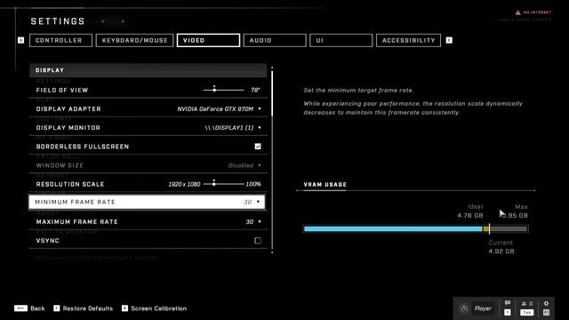Click the Back label

[x=37, y=308]
